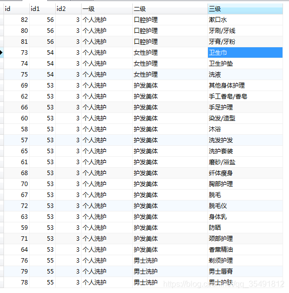Select the cell 洗发护发
This screenshot has width=289, height=293.
[x=245, y=140]
